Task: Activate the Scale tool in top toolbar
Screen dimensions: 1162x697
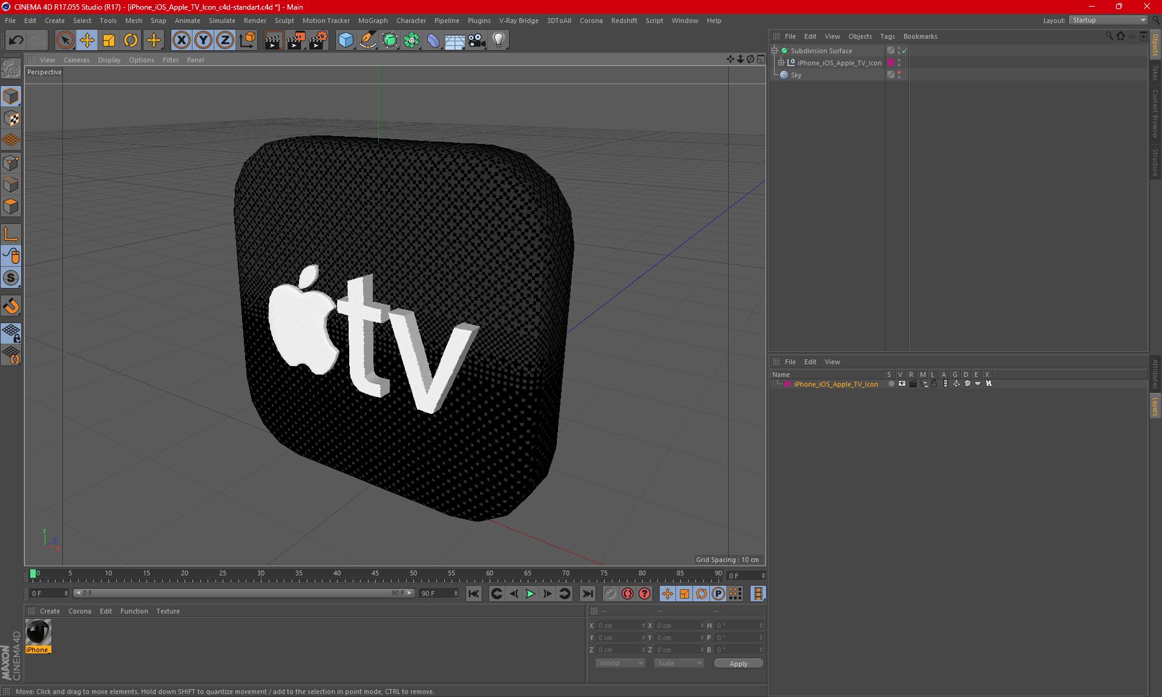Action: click(x=109, y=40)
